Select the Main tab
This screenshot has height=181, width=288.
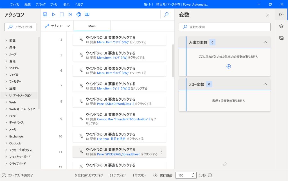coord(92,26)
